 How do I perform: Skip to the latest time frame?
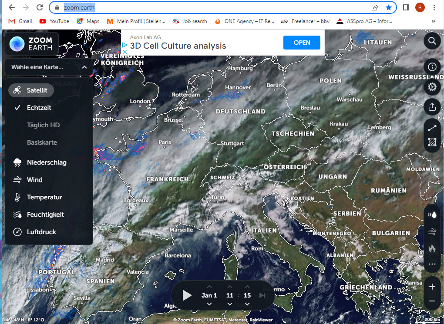262,295
